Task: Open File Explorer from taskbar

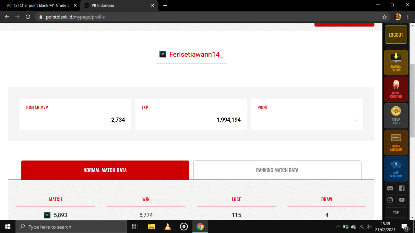Action: (151, 227)
